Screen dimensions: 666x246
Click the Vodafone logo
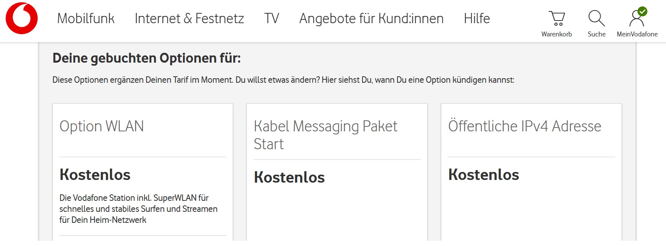pos(22,18)
